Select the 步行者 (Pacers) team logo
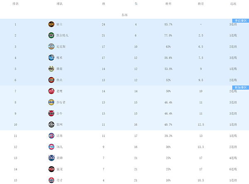 [x=51, y=102]
